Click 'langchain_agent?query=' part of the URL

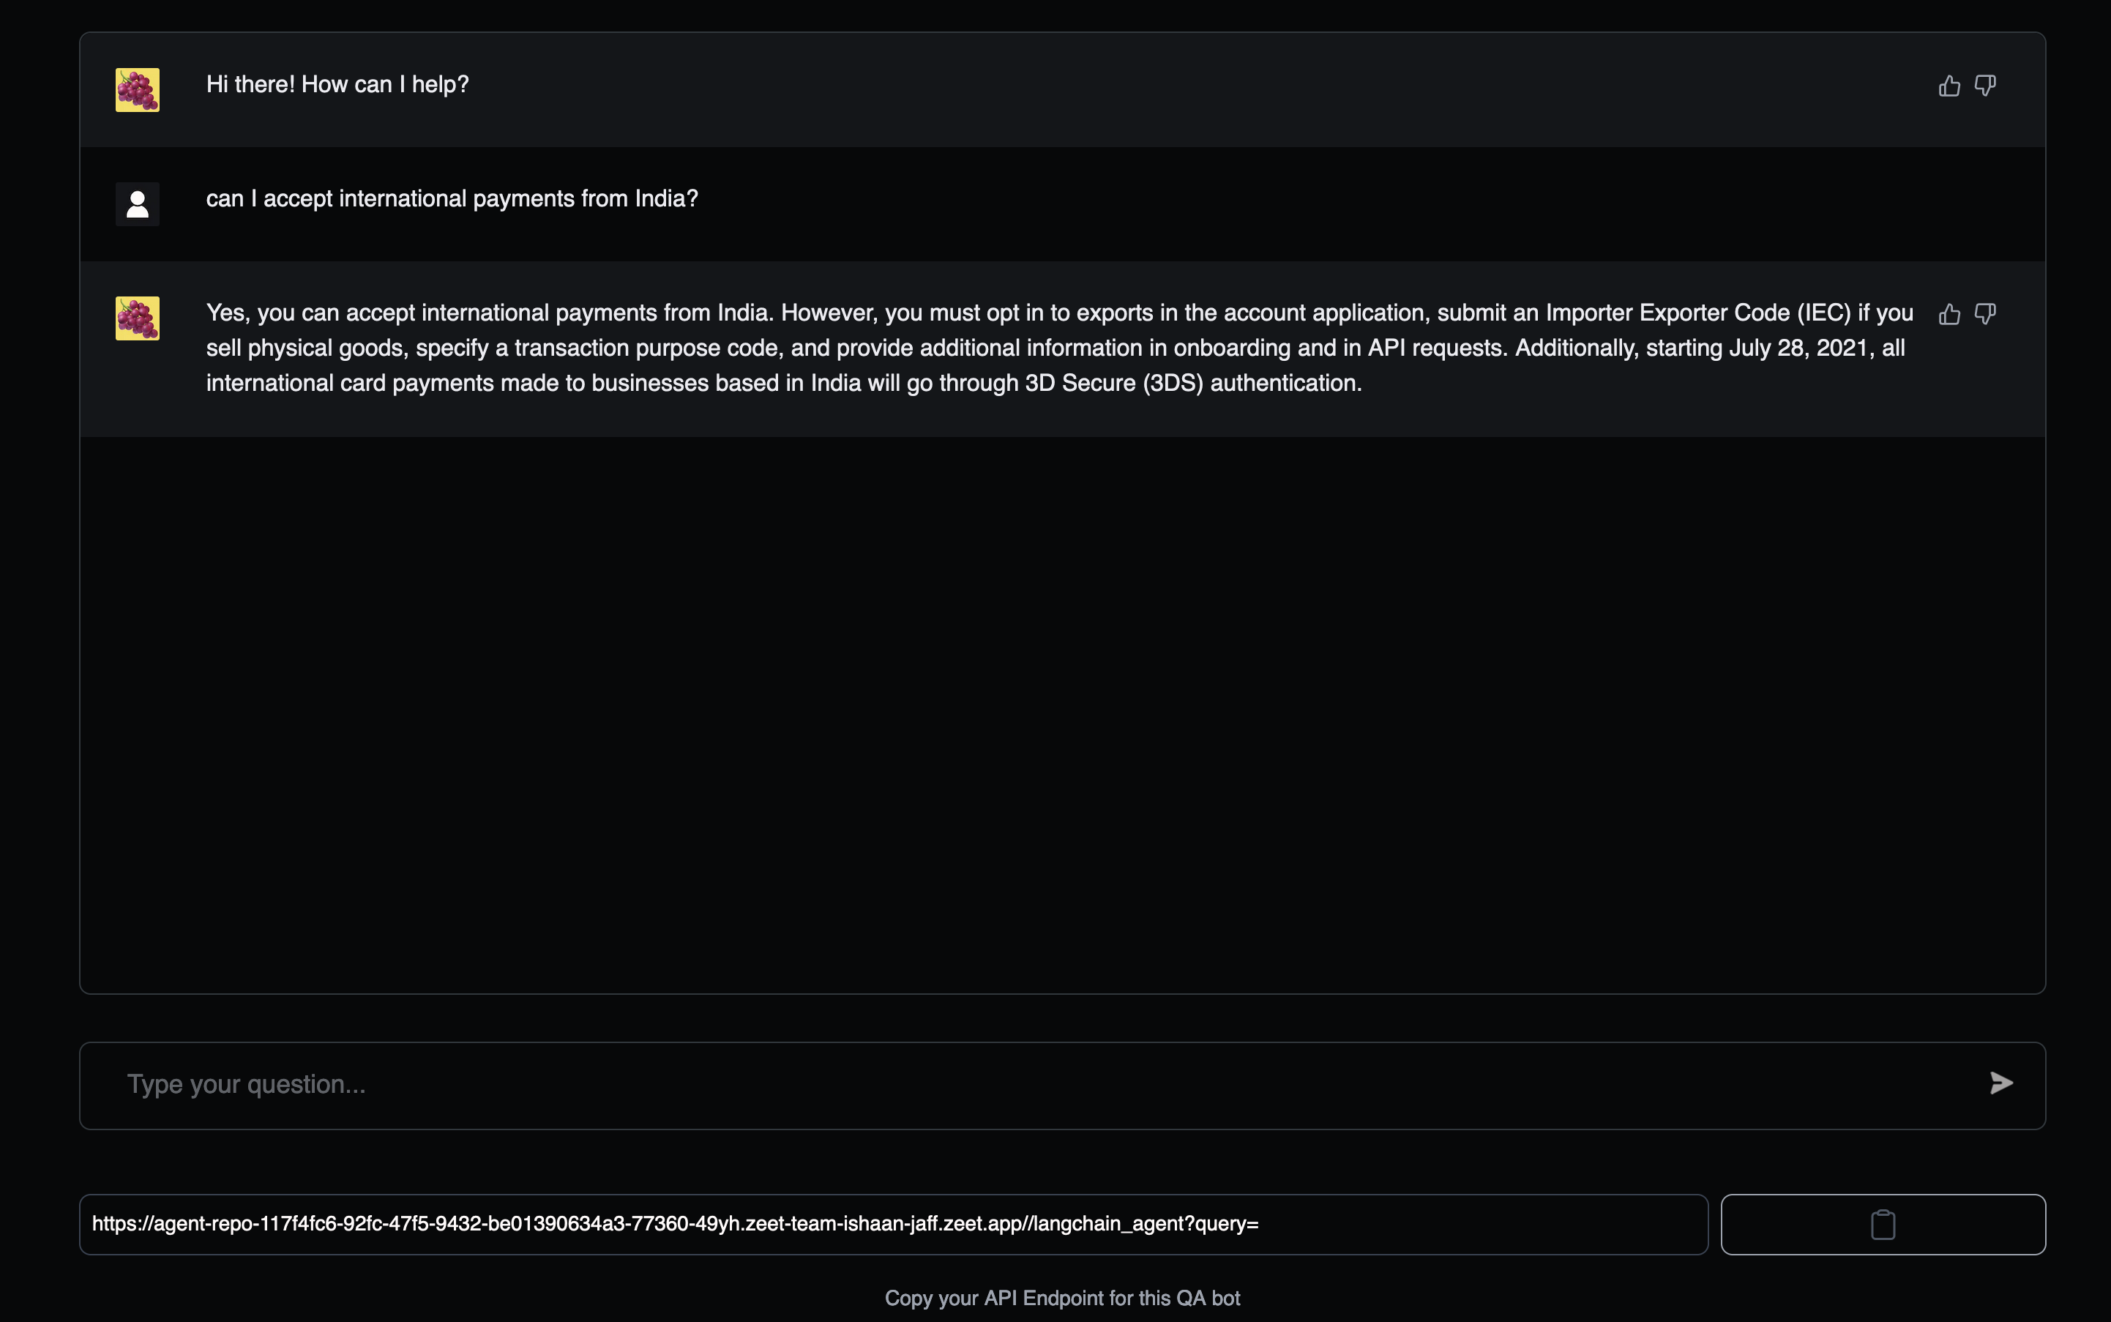click(x=1145, y=1224)
